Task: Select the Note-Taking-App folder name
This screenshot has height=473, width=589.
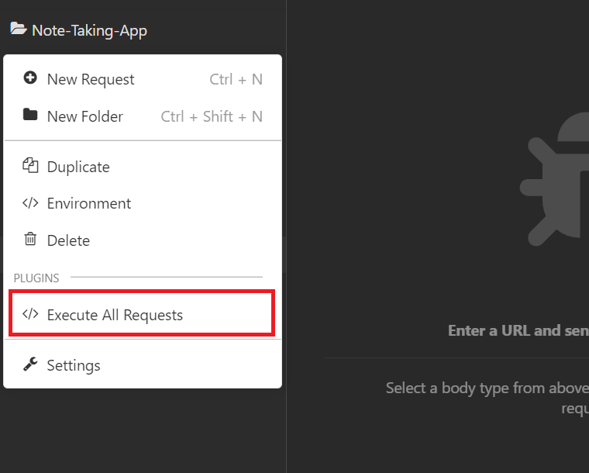Action: (x=89, y=31)
